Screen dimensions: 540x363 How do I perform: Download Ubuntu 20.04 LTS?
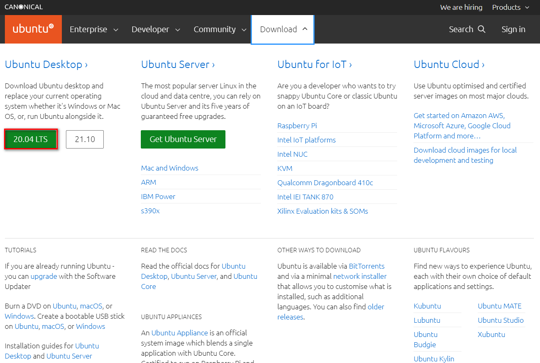(x=31, y=139)
